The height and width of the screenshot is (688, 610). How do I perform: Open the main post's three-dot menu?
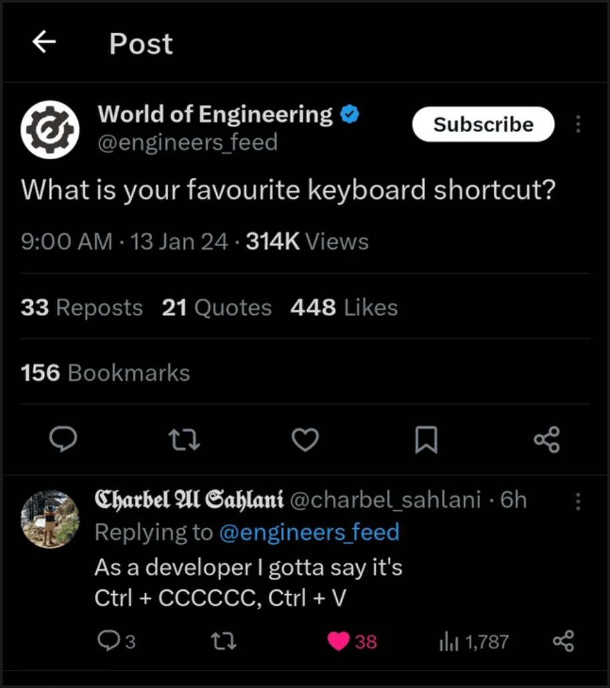[578, 125]
